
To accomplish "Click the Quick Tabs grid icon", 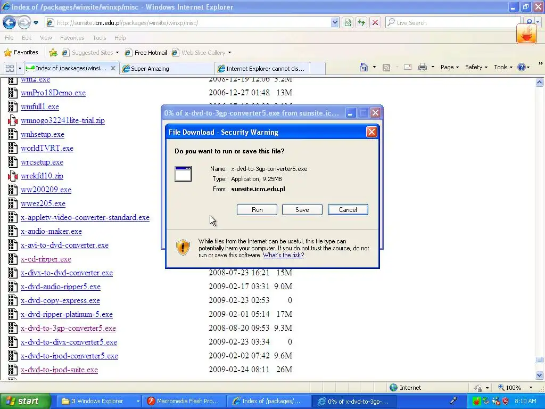I will [x=10, y=68].
